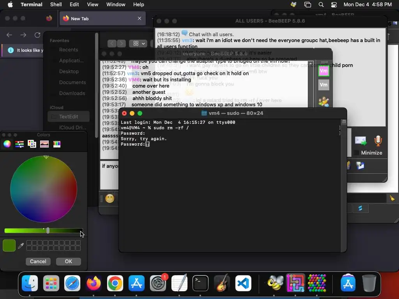The height and width of the screenshot is (299, 399).
Task: Open BeeBEEP from the Dock
Action: (275, 283)
